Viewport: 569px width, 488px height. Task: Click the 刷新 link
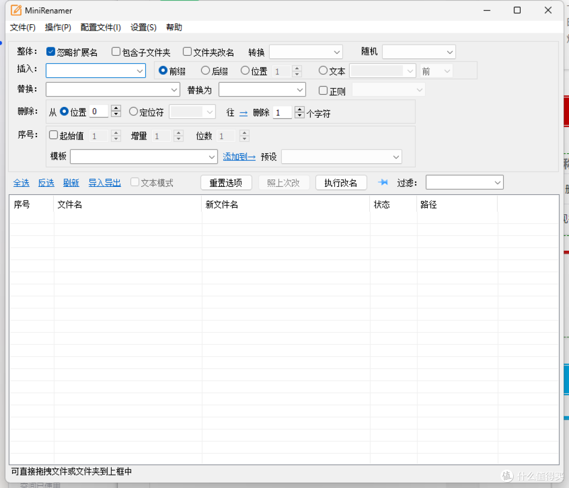click(71, 183)
